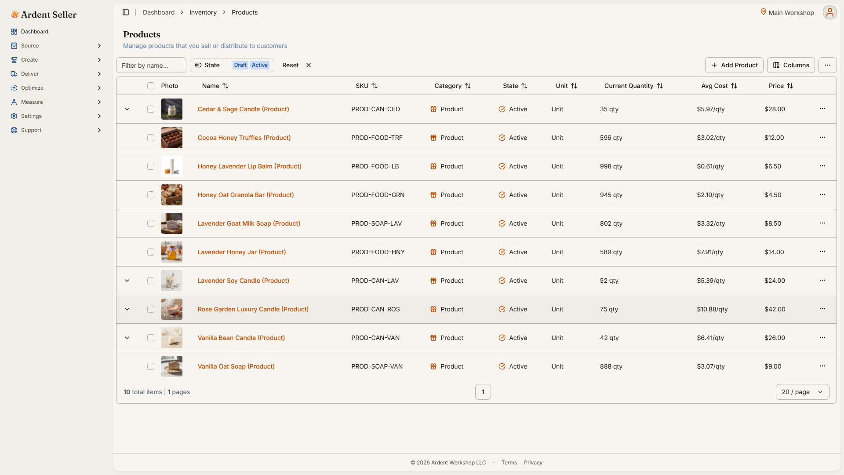The height and width of the screenshot is (475, 844).
Task: Open the Support sidebar menu
Action: pyautogui.click(x=56, y=130)
